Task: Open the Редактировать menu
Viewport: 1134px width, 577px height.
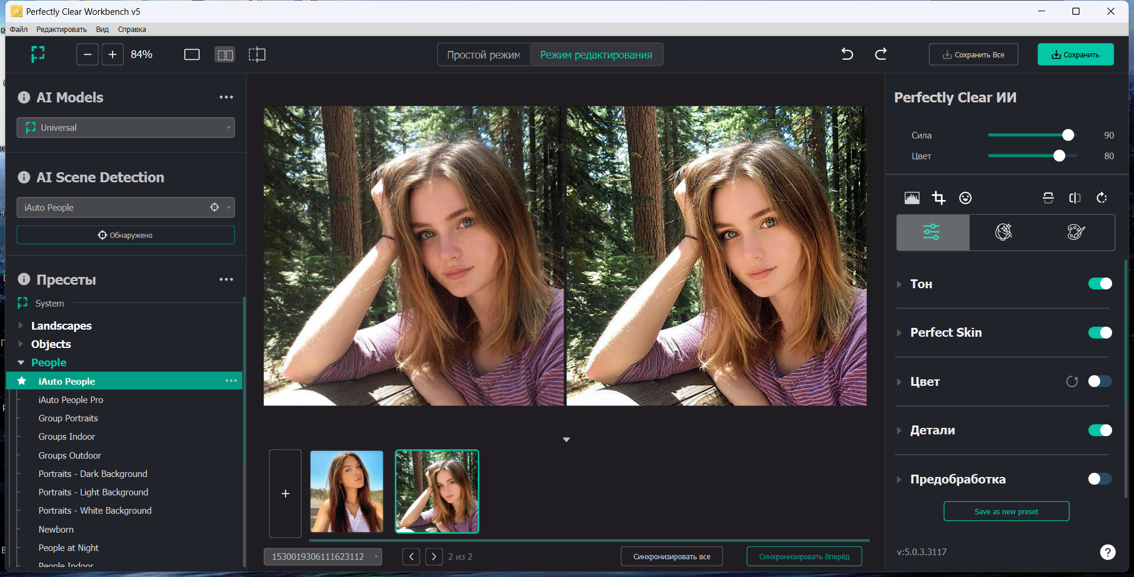Action: tap(61, 29)
